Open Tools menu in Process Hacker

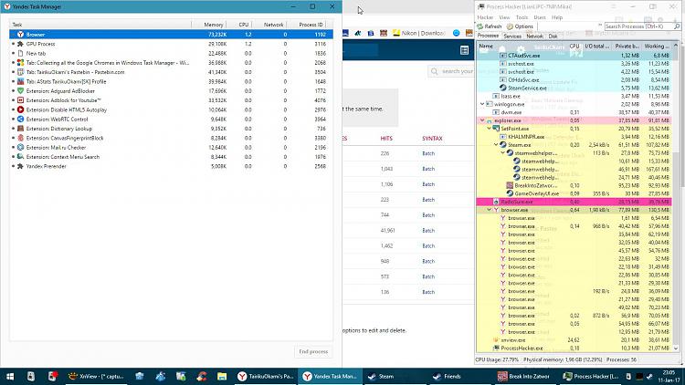coord(522,17)
